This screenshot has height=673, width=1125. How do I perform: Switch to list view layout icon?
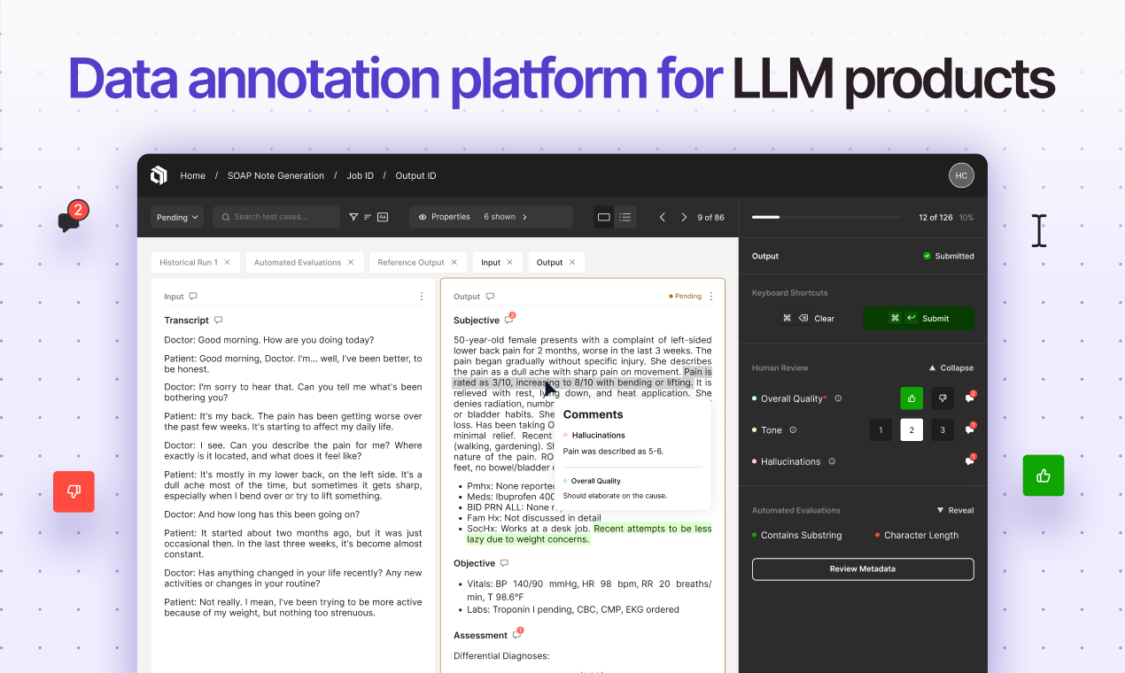[x=625, y=216]
